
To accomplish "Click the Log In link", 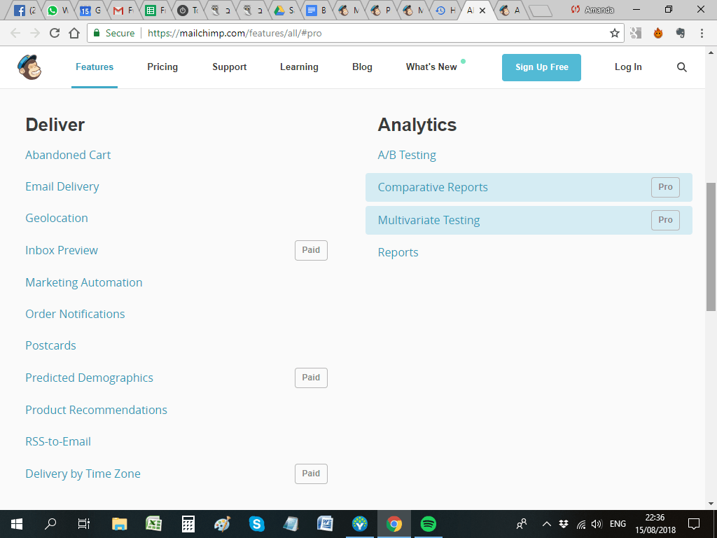I will click(x=628, y=67).
